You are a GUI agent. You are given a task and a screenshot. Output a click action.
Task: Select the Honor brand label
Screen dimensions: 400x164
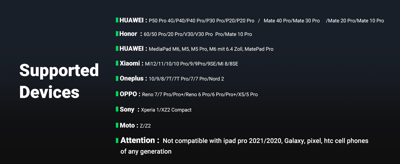click(128, 34)
